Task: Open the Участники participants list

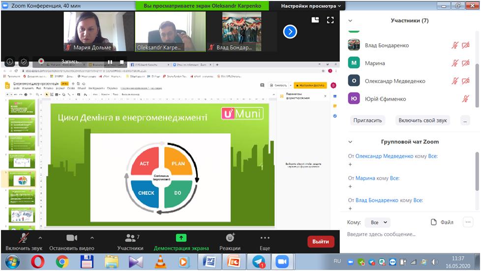Action: click(130, 242)
